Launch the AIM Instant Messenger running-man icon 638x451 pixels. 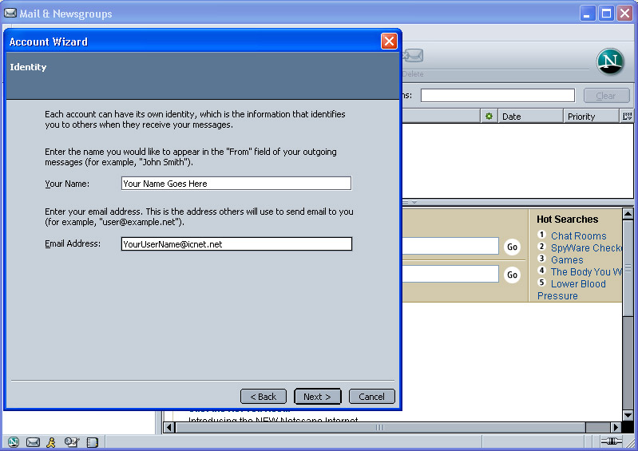(51, 441)
